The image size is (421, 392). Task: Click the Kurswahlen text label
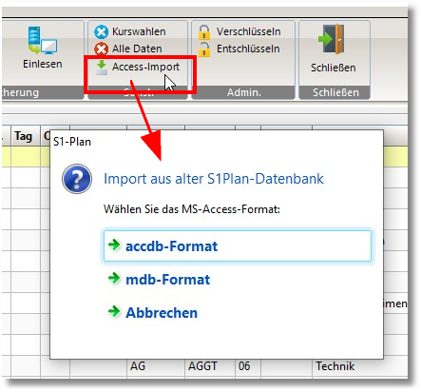pyautogui.click(x=139, y=31)
